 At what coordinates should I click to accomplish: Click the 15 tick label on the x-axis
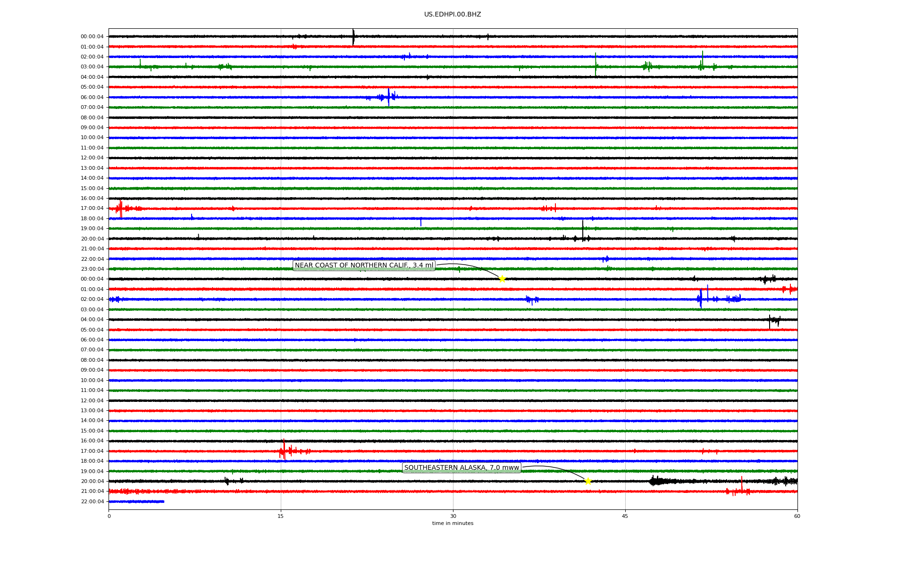point(281,516)
